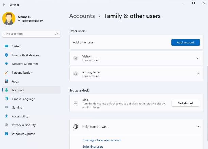Image resolution: width=208 pixels, height=149 pixels.
Task: Click the System monitor icon
Action: pyautogui.click(x=6, y=46)
